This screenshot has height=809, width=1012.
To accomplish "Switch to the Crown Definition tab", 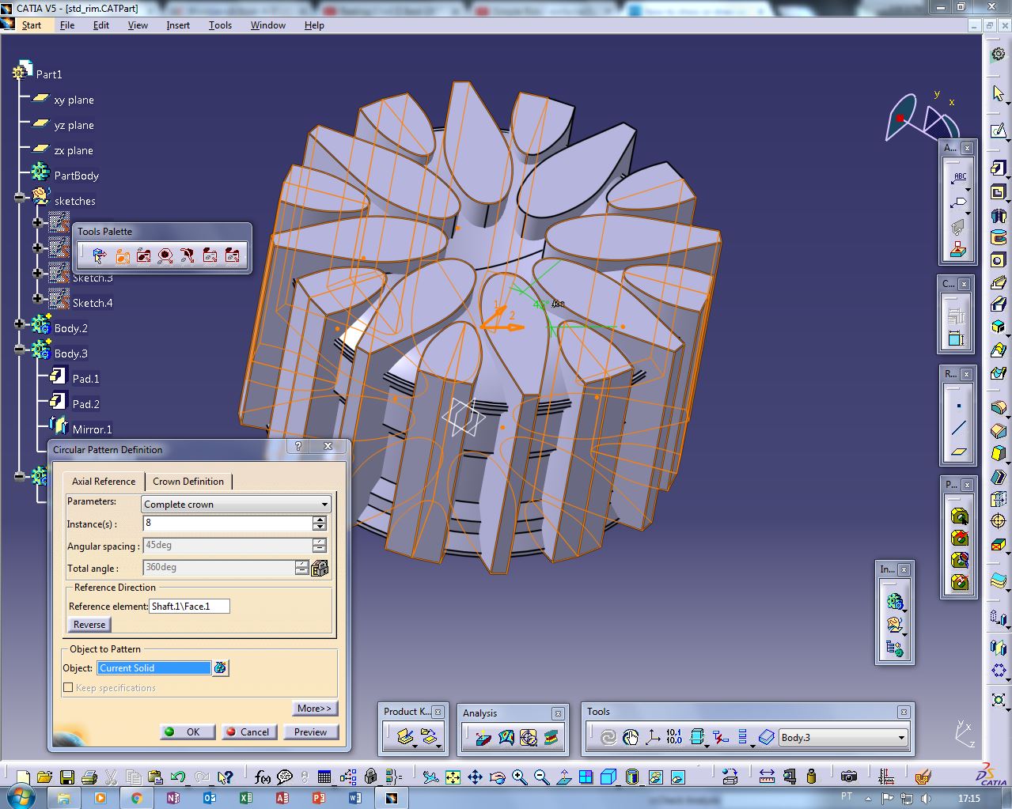I will point(188,481).
